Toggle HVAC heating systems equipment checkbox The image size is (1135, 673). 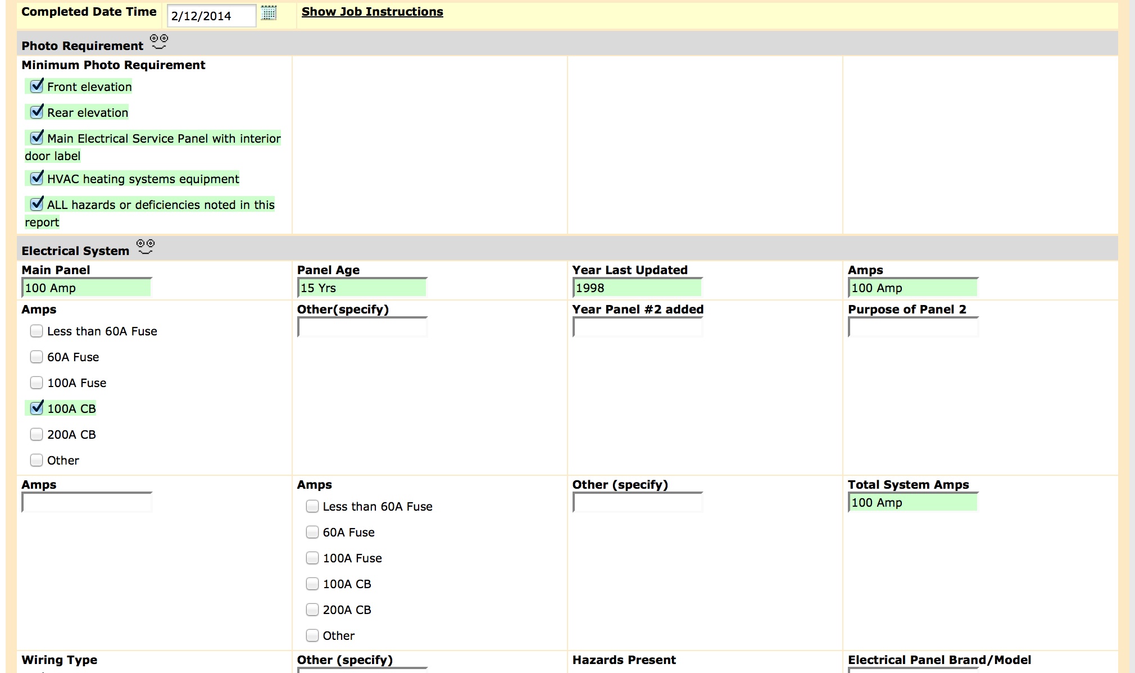tap(37, 178)
